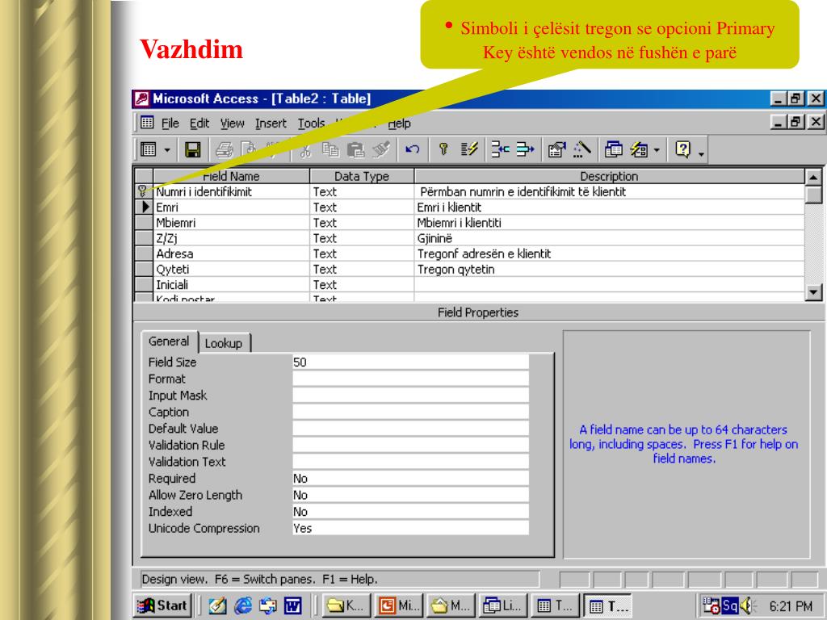Click Allow Zero Length value No
The image size is (827, 620).
410,495
